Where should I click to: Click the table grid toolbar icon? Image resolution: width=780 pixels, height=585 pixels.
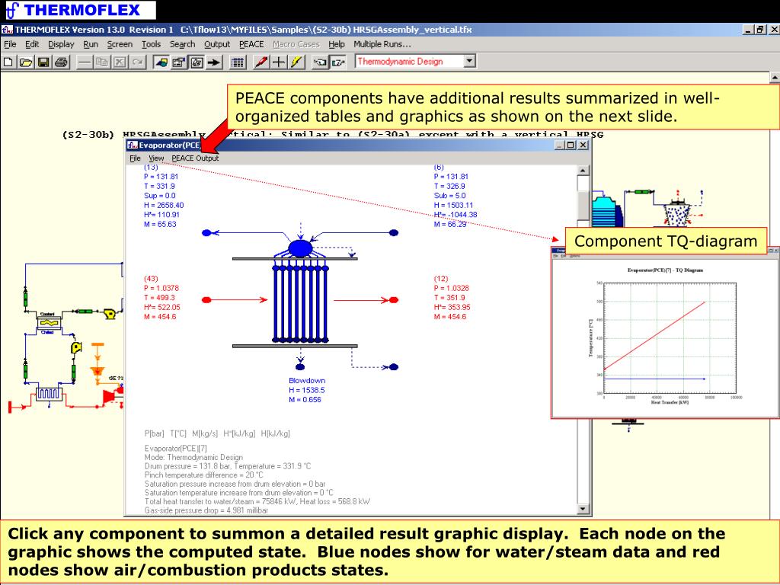click(x=237, y=62)
